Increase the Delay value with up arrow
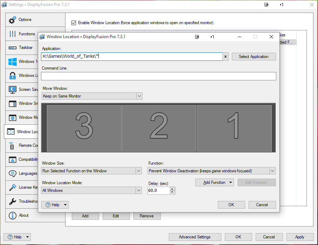This screenshot has width=318, height=245. pos(172,189)
